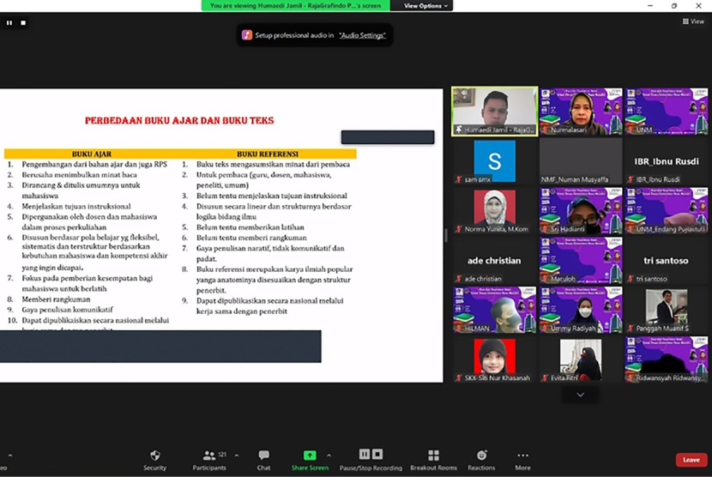The image size is (712, 477).
Task: Expand arrow next to Share Screen
Action: 329,456
